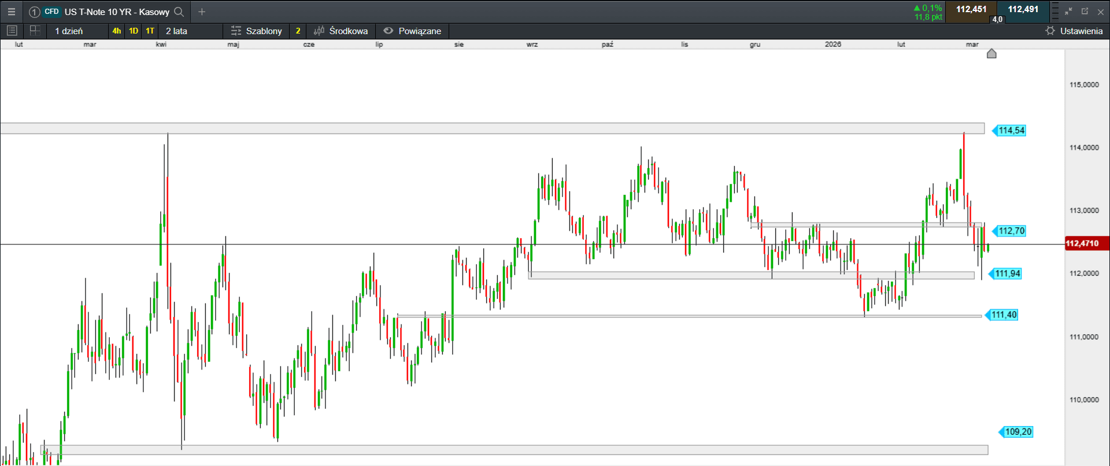The width and height of the screenshot is (1110, 466).
Task: Open the Szablony templates menu
Action: [x=256, y=31]
